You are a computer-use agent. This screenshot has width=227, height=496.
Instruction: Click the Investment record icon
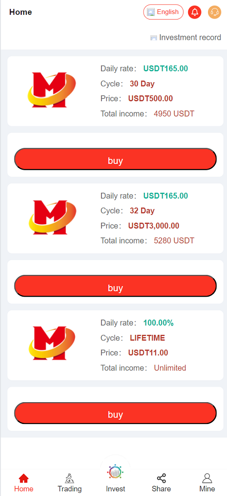[x=153, y=38]
